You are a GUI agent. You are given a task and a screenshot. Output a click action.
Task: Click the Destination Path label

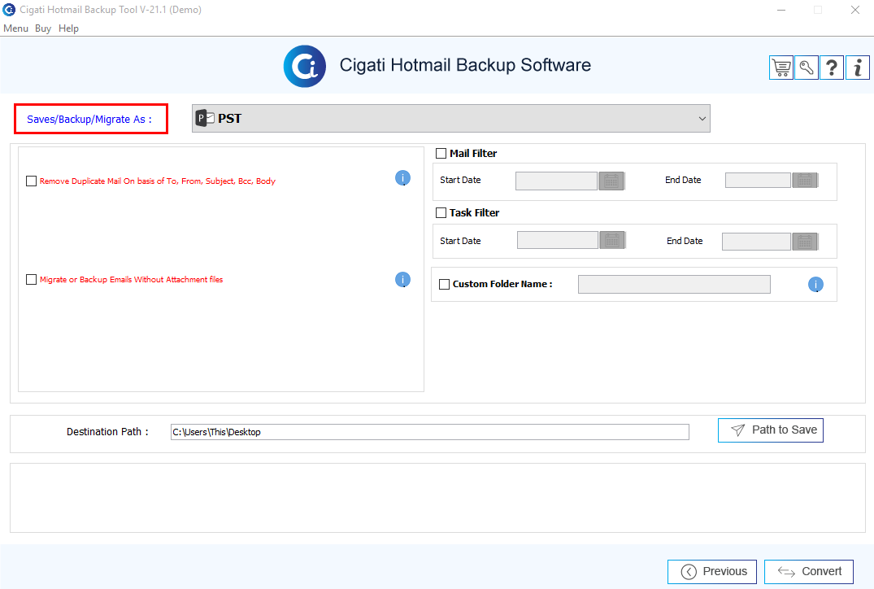[x=107, y=432]
